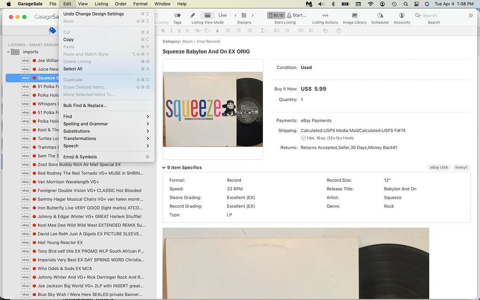This screenshot has height=300, width=480.
Task: Toggle underline formatting
Action: [x=179, y=30]
